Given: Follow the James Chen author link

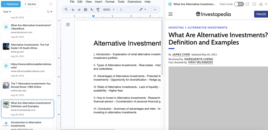Looking at the screenshot, I should point(181,55).
